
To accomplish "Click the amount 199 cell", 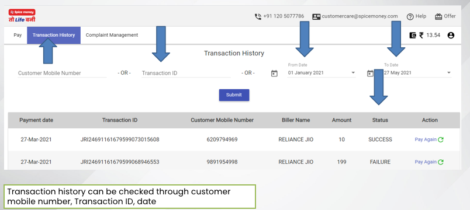I will [x=342, y=162].
